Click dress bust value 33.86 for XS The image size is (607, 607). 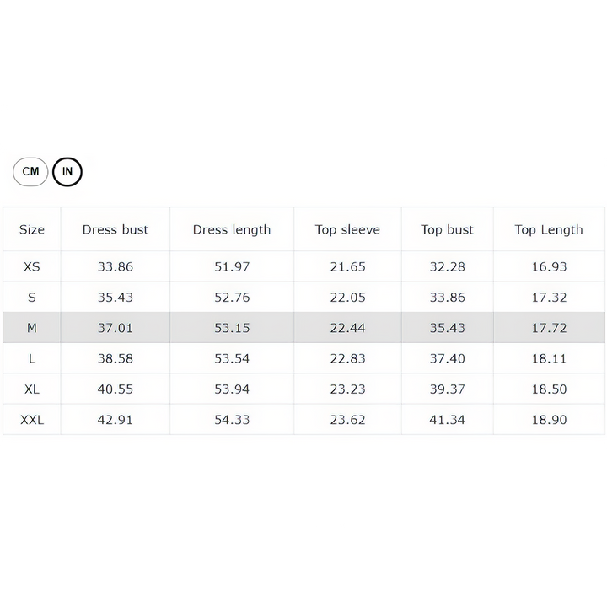tap(115, 267)
